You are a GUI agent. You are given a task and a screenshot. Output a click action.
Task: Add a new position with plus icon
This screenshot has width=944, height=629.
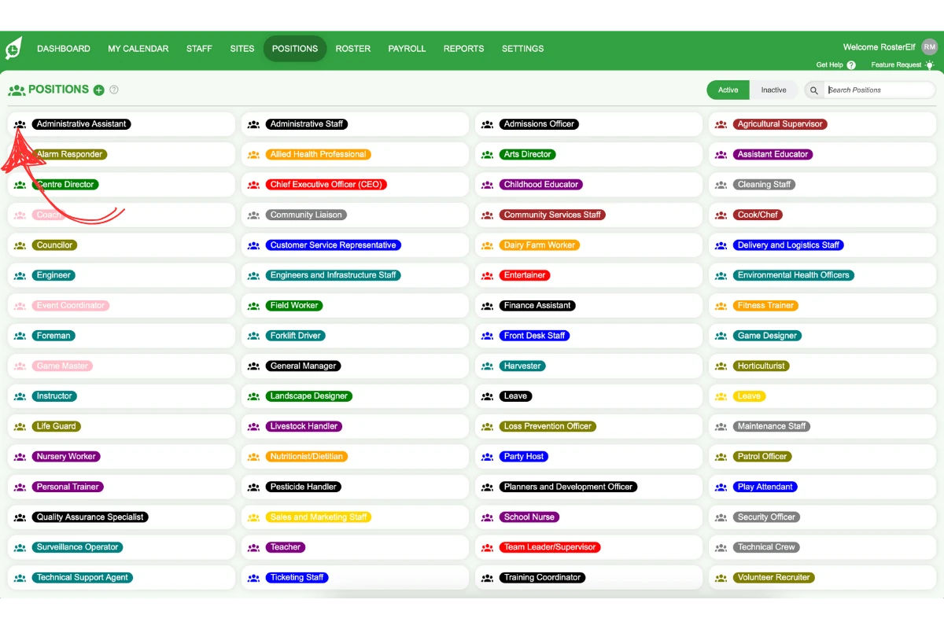99,90
